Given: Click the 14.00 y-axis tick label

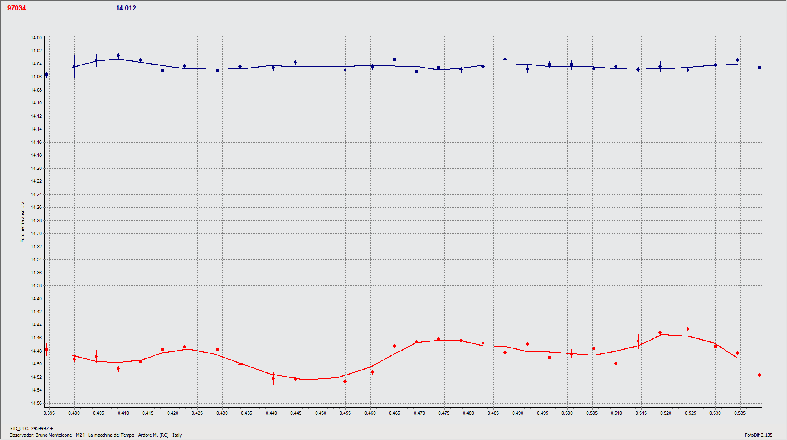Looking at the screenshot, I should (36, 38).
